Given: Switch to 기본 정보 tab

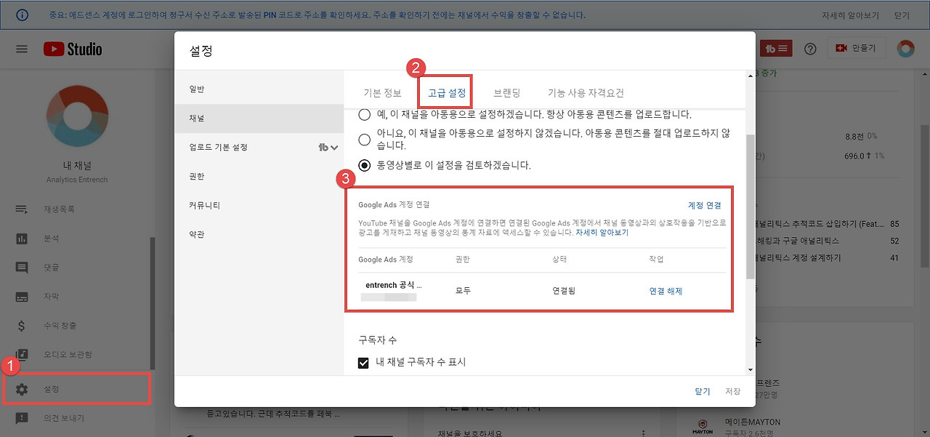Looking at the screenshot, I should pos(382,93).
